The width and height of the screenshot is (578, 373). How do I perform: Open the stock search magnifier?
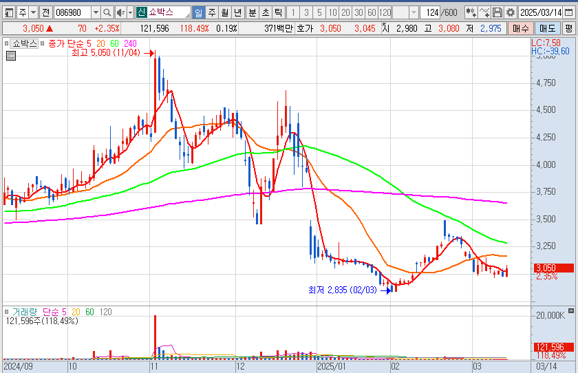[107, 13]
